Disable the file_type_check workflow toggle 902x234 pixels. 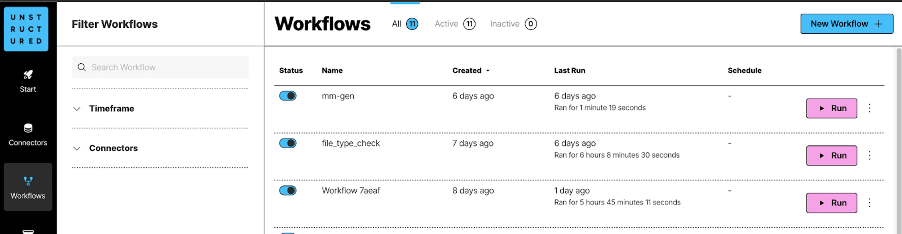[x=288, y=143]
